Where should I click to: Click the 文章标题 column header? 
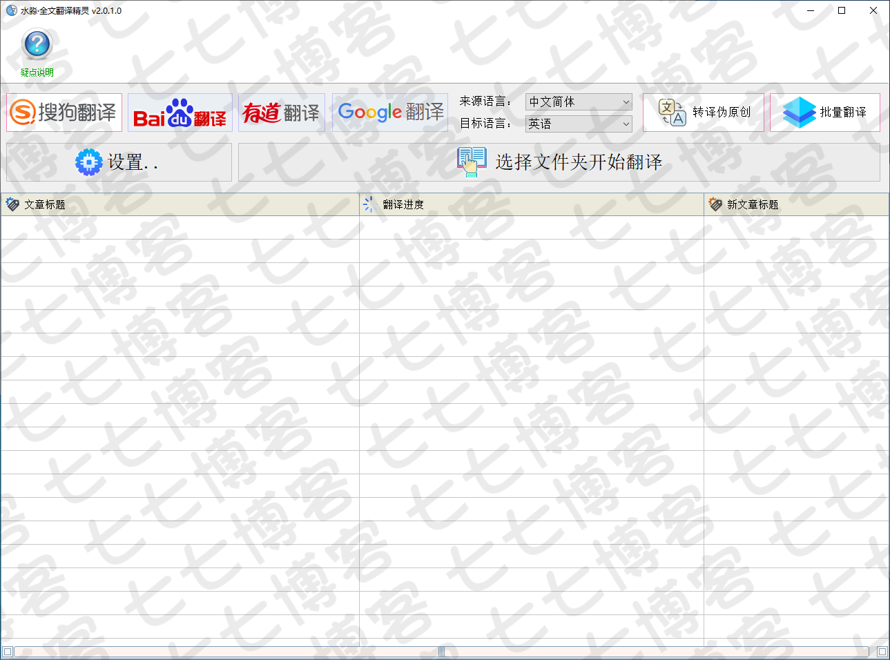(x=180, y=204)
